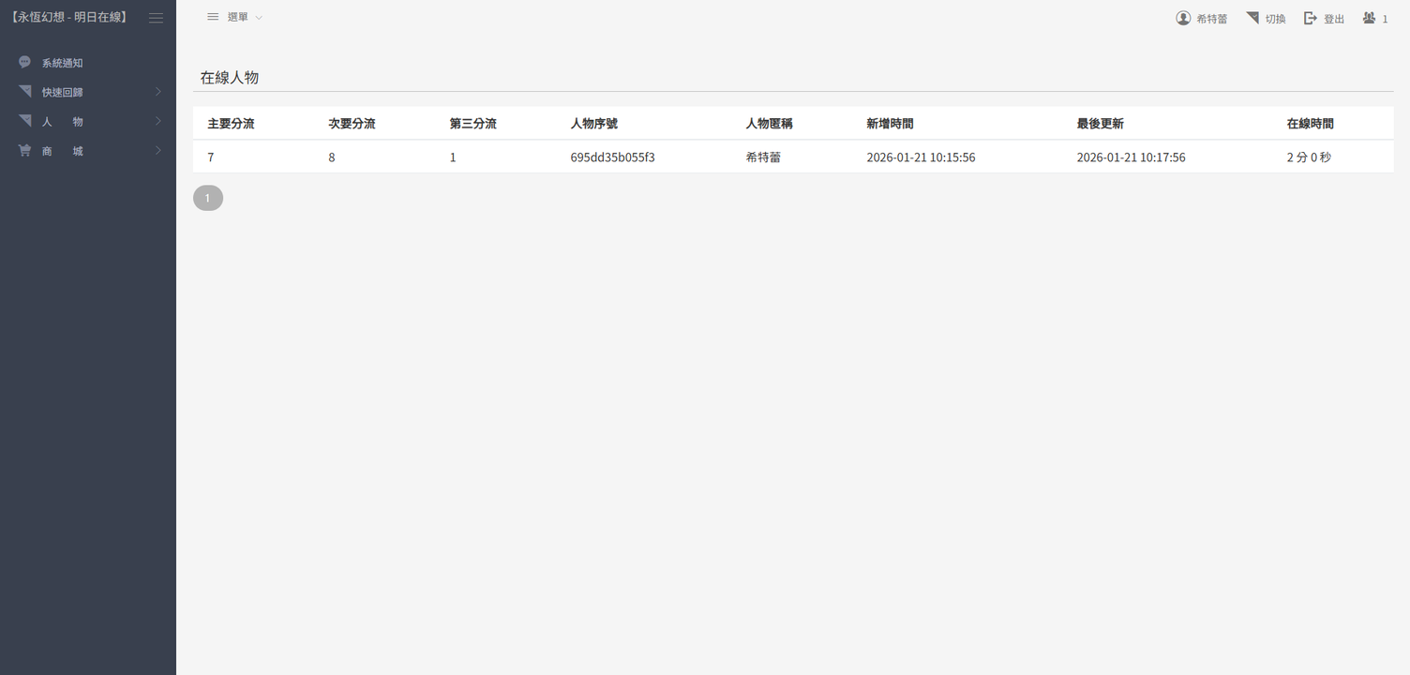The width and height of the screenshot is (1410, 675).
Task: Click the 在線時間 column header
Action: point(1310,124)
